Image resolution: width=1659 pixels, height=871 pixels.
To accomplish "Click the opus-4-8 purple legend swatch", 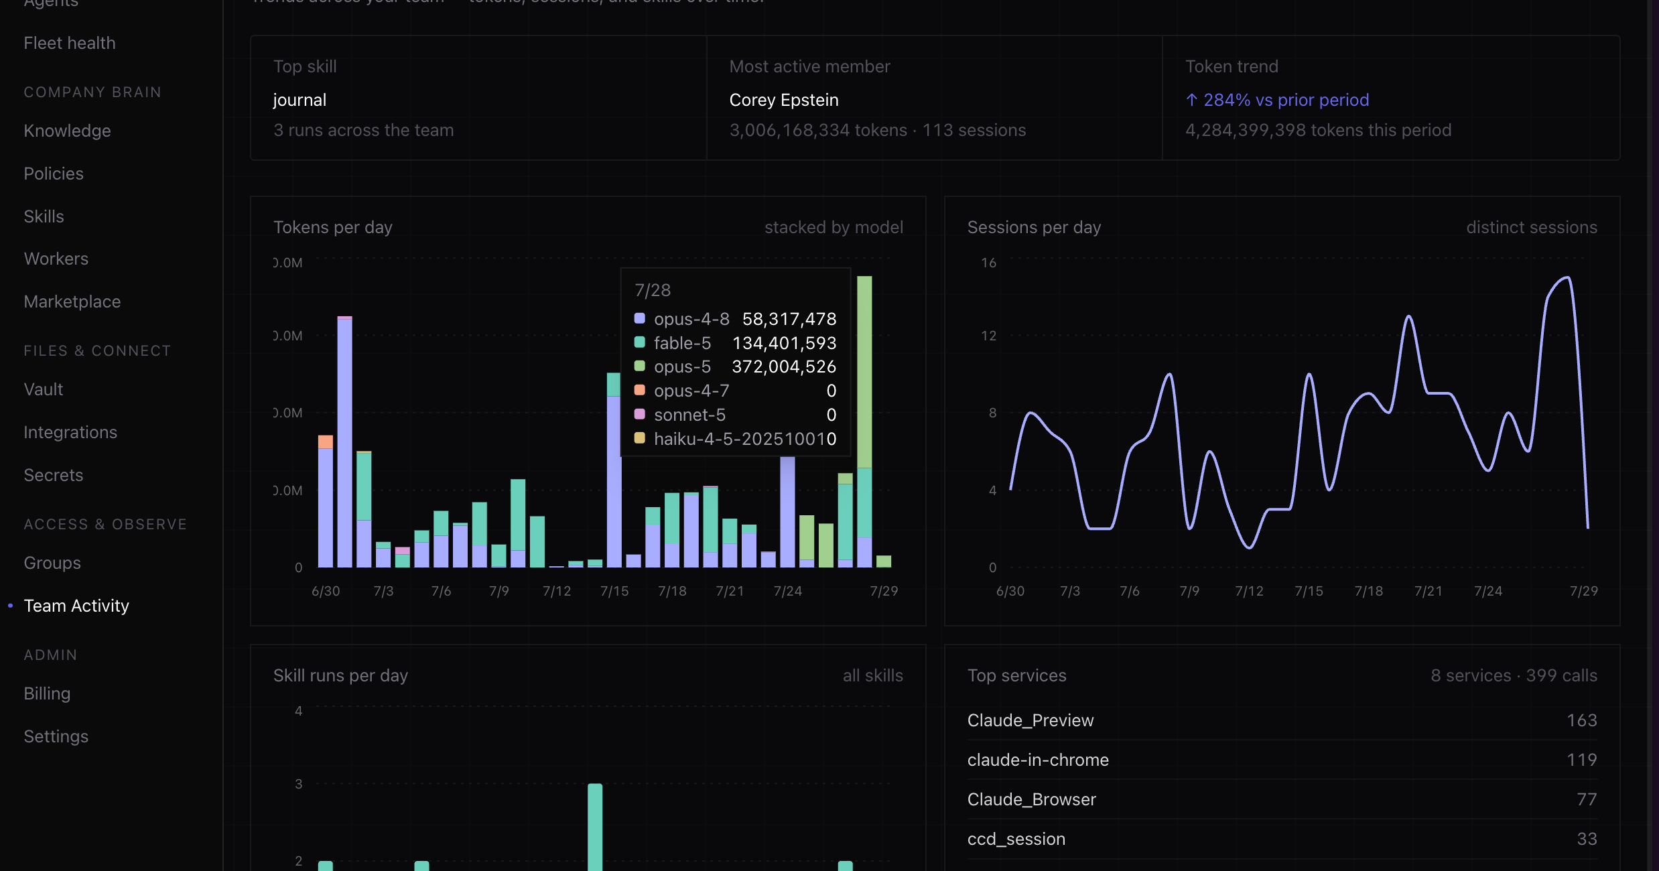I will (x=639, y=318).
